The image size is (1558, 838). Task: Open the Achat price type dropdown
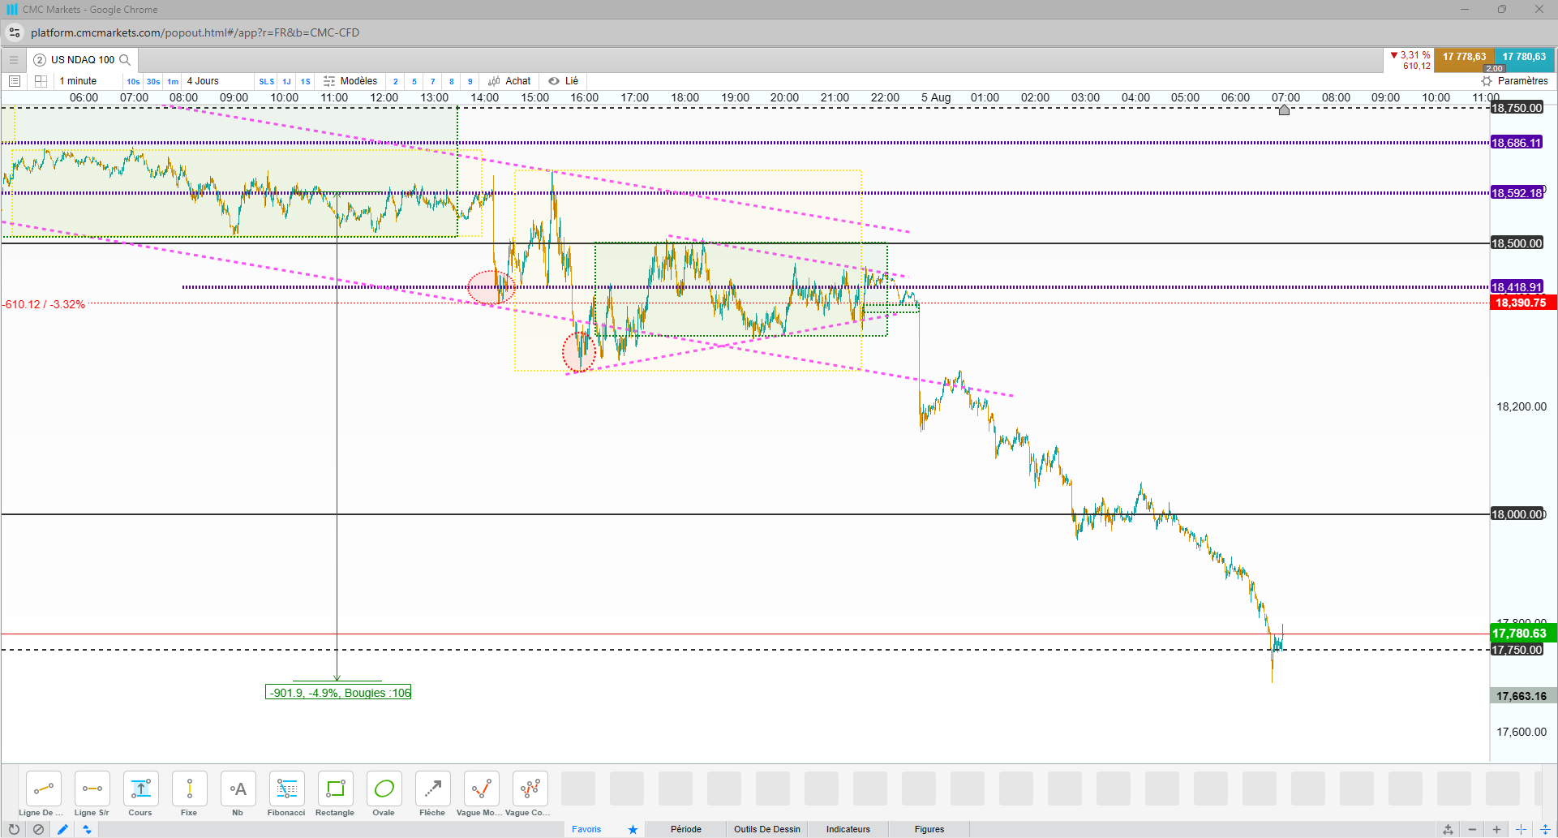click(510, 81)
